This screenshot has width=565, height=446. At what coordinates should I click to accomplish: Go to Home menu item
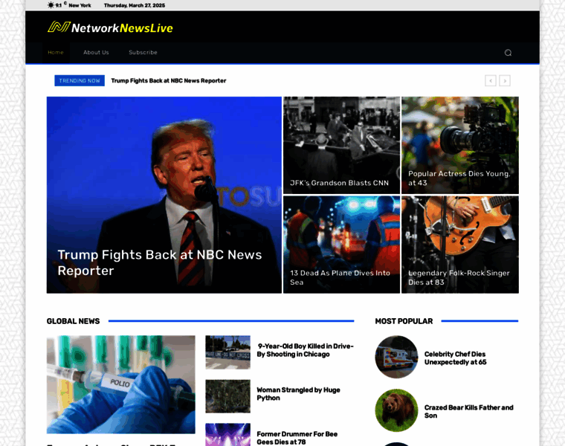coord(56,53)
